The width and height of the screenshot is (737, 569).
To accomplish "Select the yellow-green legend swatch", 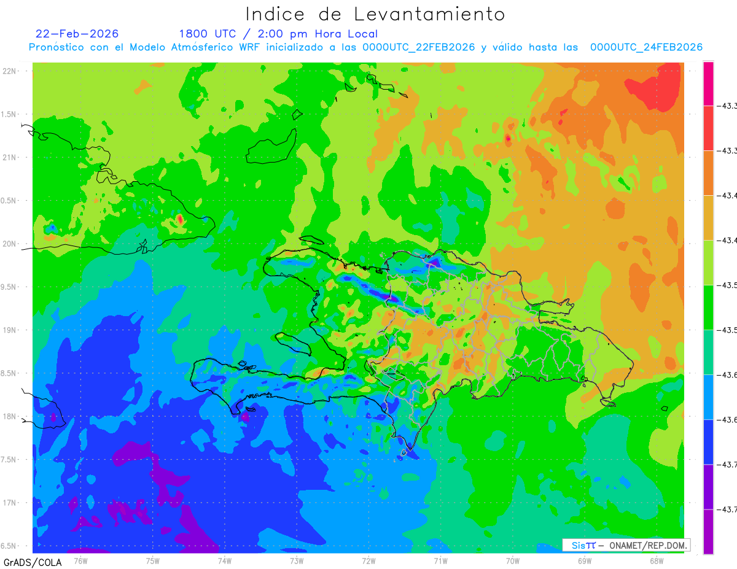I will click(x=708, y=263).
